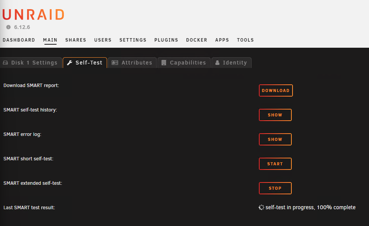
Task: Click the 'SMART error log:' label
Action: coord(22,134)
